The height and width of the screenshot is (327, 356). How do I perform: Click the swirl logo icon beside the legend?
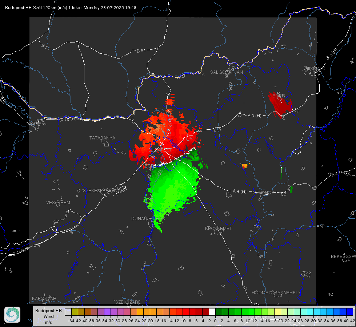12,315
